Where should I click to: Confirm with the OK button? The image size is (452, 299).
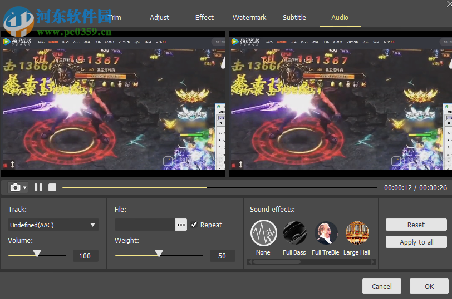[429, 286]
